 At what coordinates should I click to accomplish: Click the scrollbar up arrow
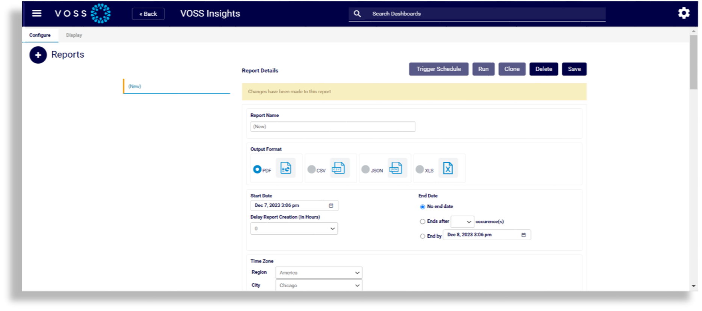click(x=693, y=32)
